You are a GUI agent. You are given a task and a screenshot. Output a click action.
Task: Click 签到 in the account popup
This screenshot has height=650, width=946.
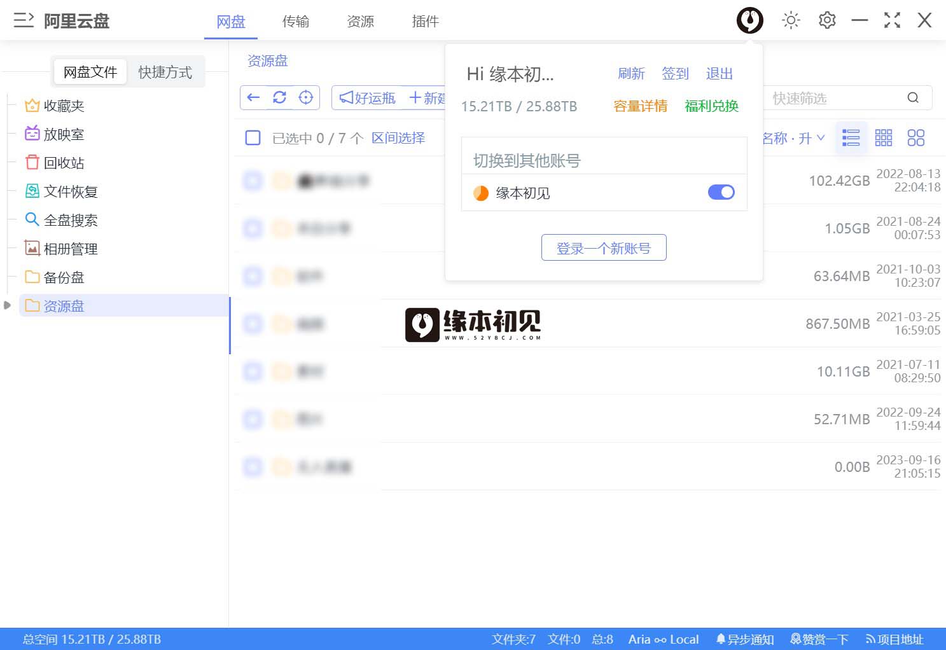(676, 74)
